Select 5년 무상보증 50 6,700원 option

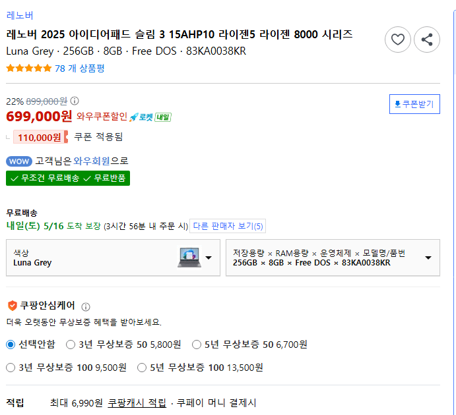click(x=197, y=345)
